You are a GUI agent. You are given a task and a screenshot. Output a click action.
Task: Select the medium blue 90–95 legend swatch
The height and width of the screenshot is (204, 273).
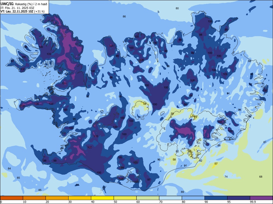click(x=216, y=198)
